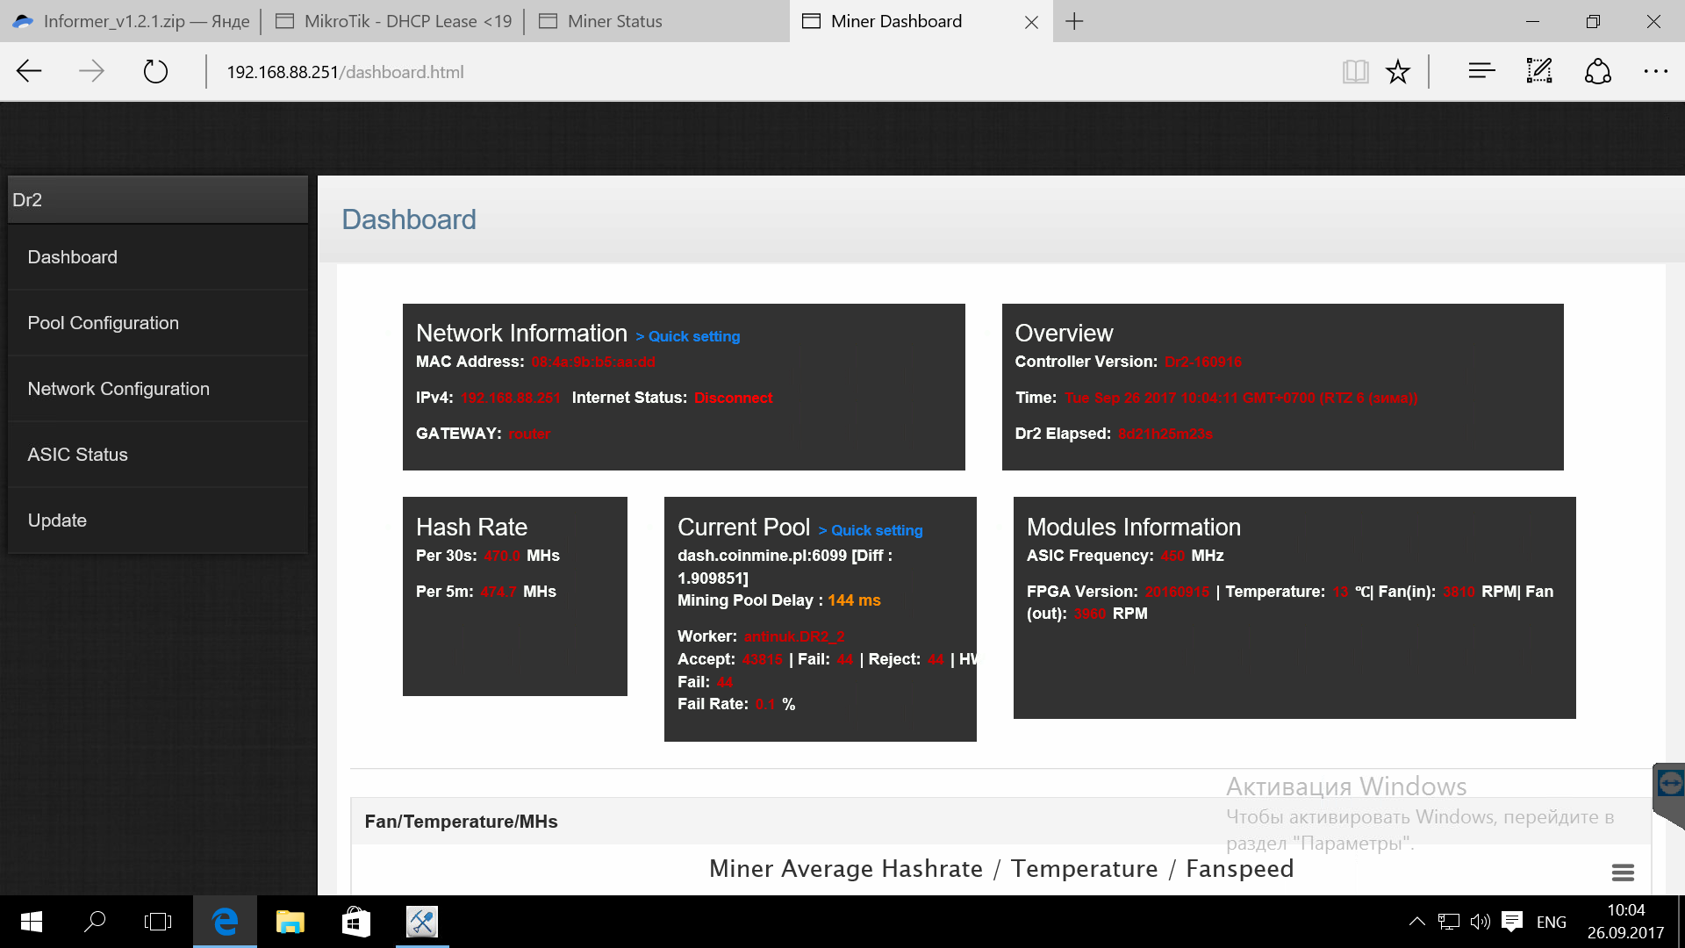Open the Windows Store taskbar icon
Image resolution: width=1685 pixels, height=948 pixels.
[355, 922]
